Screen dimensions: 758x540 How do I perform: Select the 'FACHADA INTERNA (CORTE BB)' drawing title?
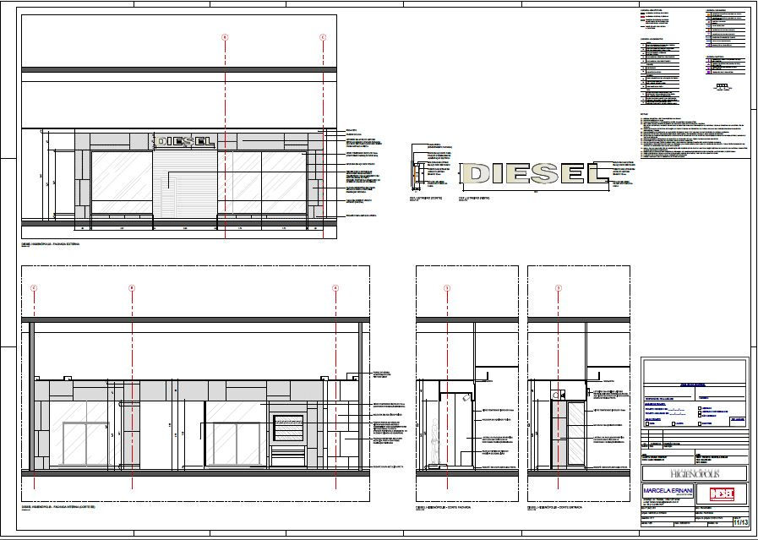(x=58, y=507)
